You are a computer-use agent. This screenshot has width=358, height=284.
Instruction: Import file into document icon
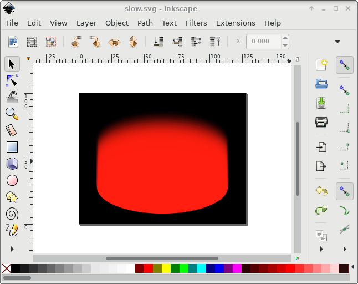[x=321, y=147]
